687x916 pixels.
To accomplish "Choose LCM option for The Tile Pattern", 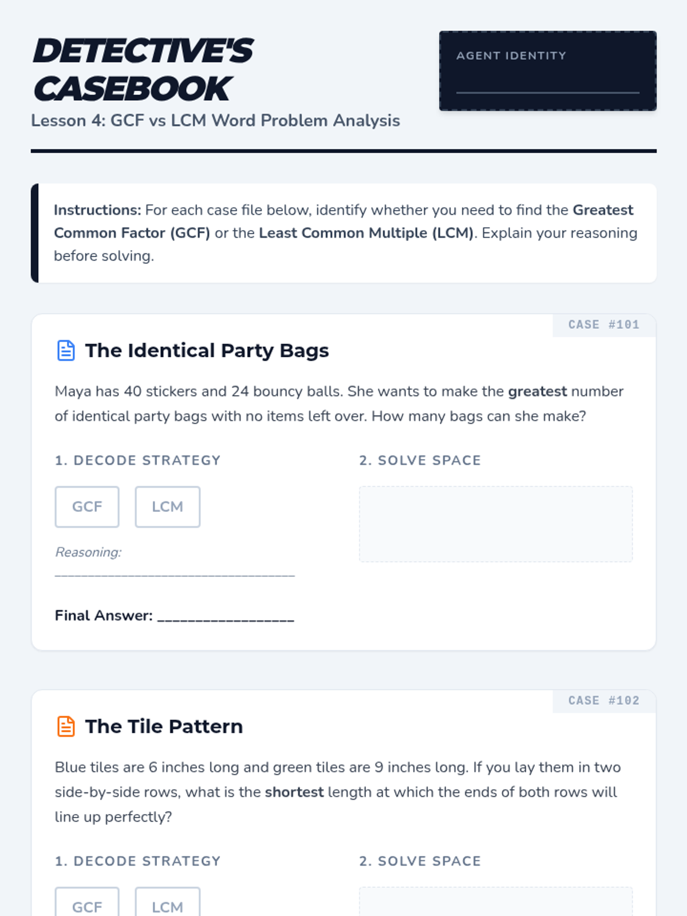I will (167, 903).
